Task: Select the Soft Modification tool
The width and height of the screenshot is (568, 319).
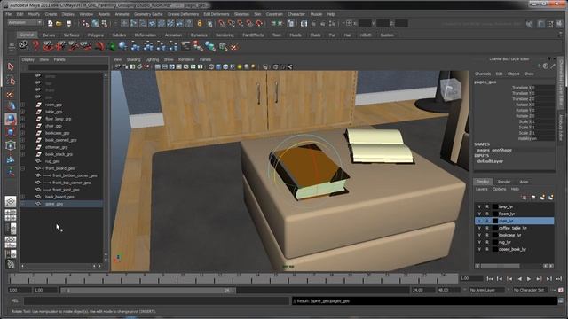Action: click(x=11, y=159)
